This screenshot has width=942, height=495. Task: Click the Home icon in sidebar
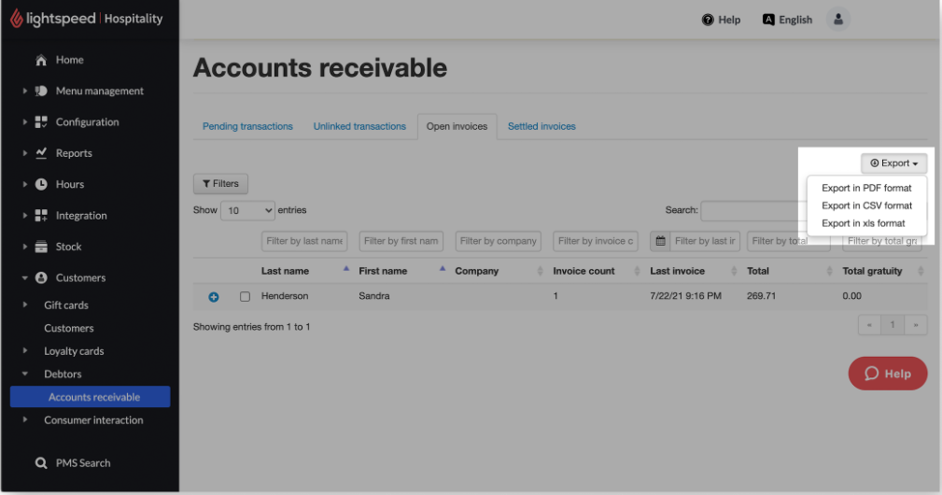point(41,61)
